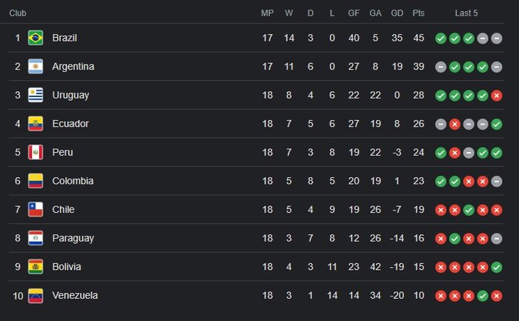Click the Chile flag icon

click(36, 210)
